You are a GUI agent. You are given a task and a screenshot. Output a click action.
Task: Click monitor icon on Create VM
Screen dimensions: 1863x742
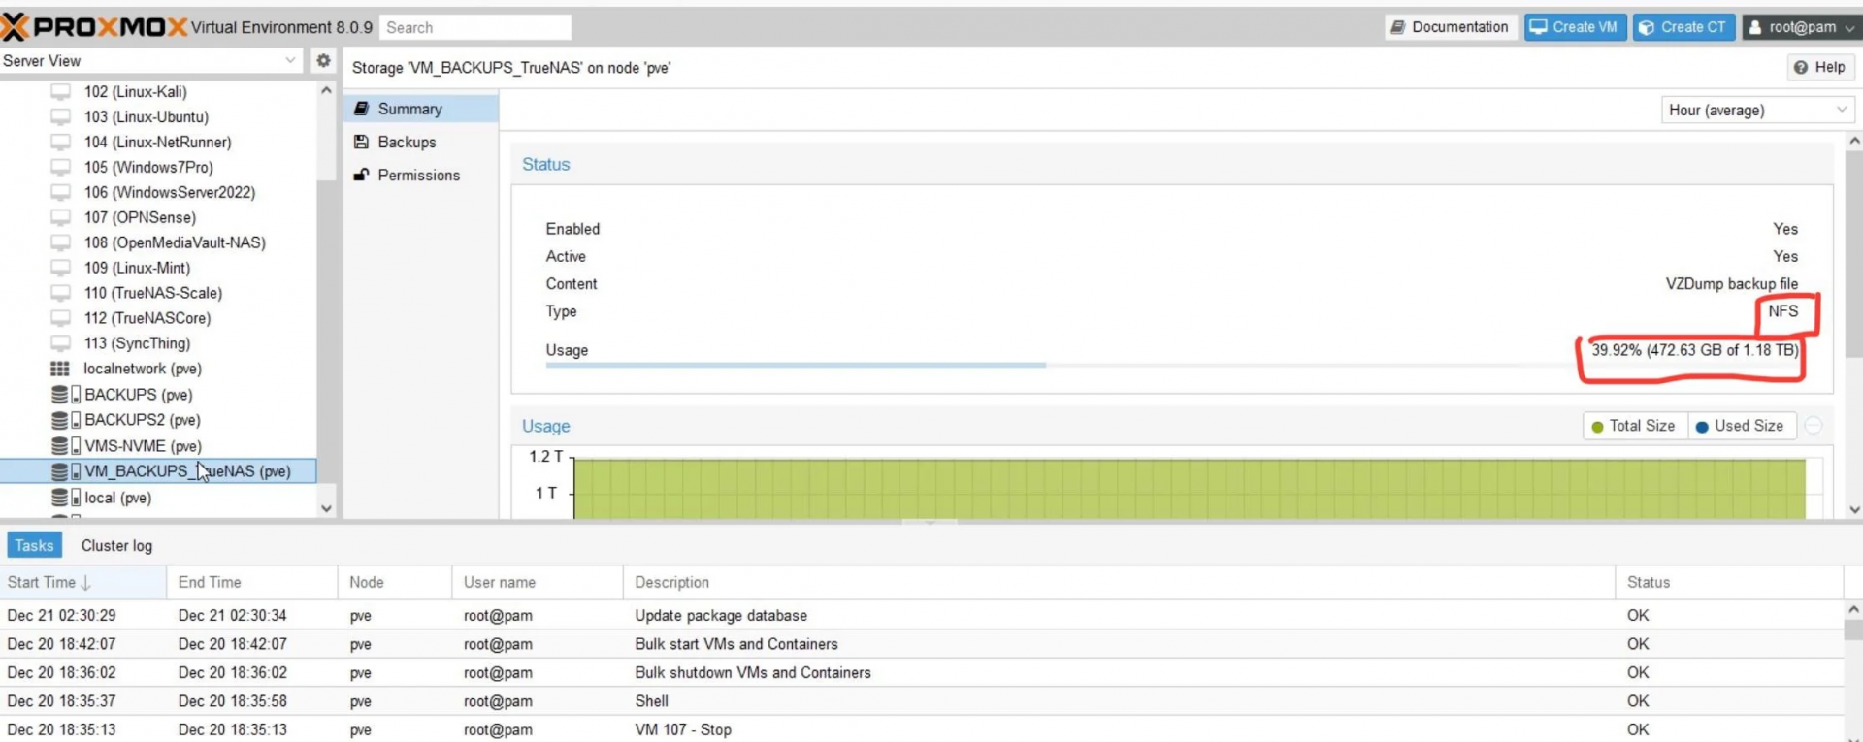[1538, 27]
